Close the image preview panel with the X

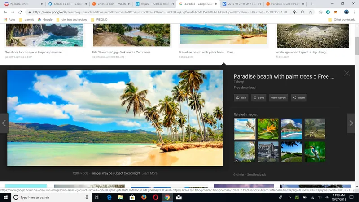346,73
